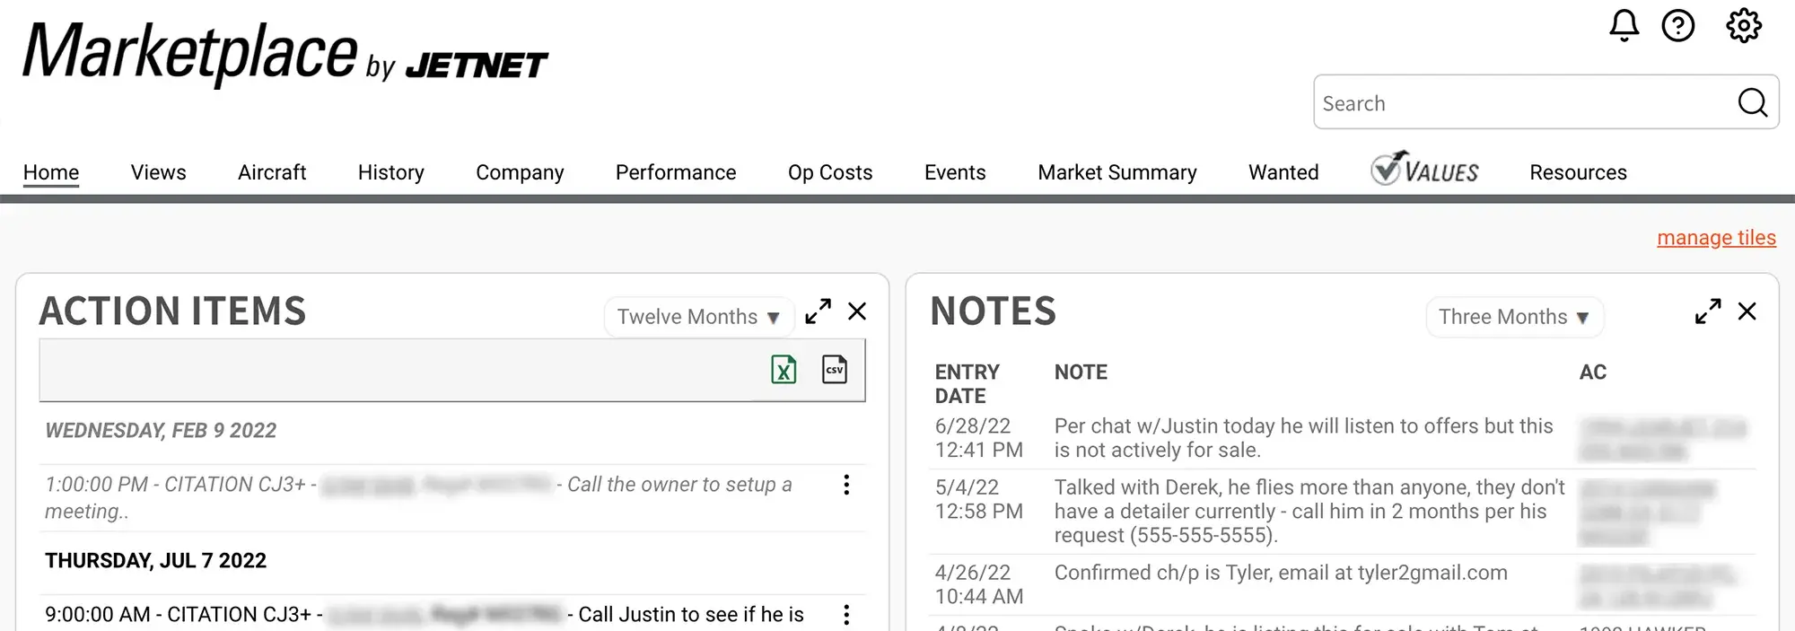Viewport: 1795px width, 631px height.
Task: Go to the Events section
Action: coord(955,172)
